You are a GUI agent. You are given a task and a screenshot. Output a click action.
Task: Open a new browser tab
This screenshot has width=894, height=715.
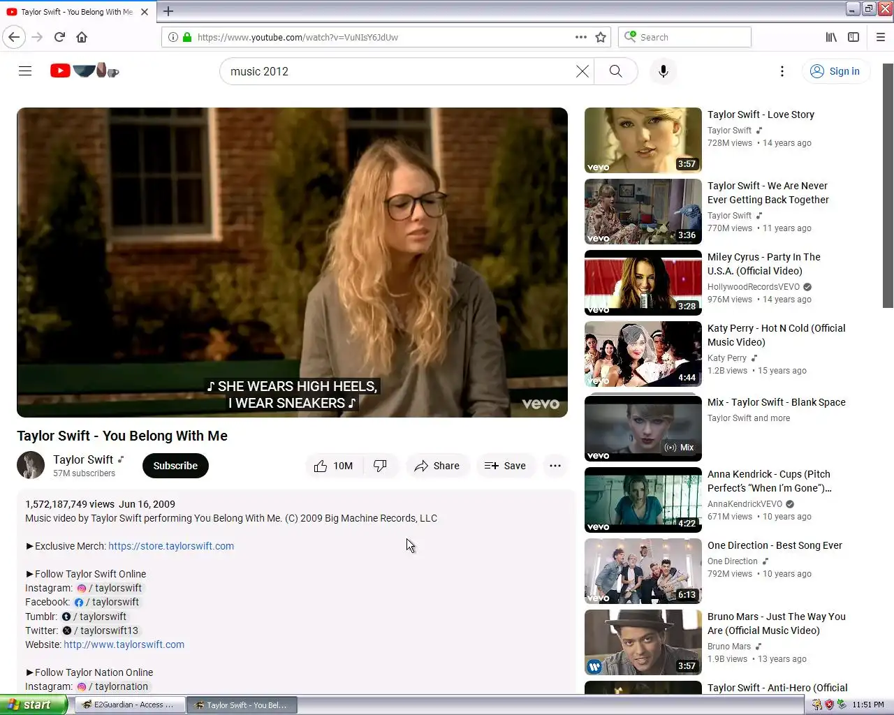pyautogui.click(x=168, y=11)
